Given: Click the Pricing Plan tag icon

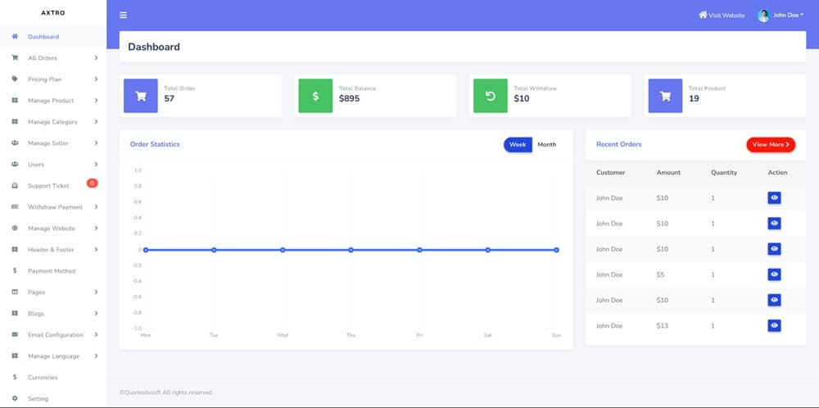Looking at the screenshot, I should point(15,79).
